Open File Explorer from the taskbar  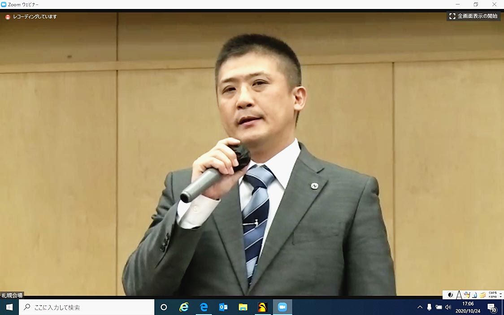click(x=243, y=307)
